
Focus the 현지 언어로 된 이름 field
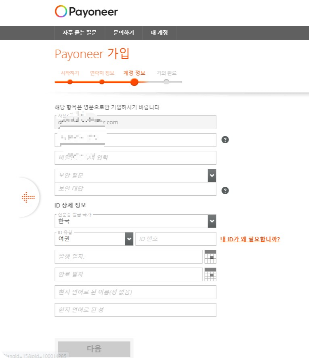click(x=135, y=292)
